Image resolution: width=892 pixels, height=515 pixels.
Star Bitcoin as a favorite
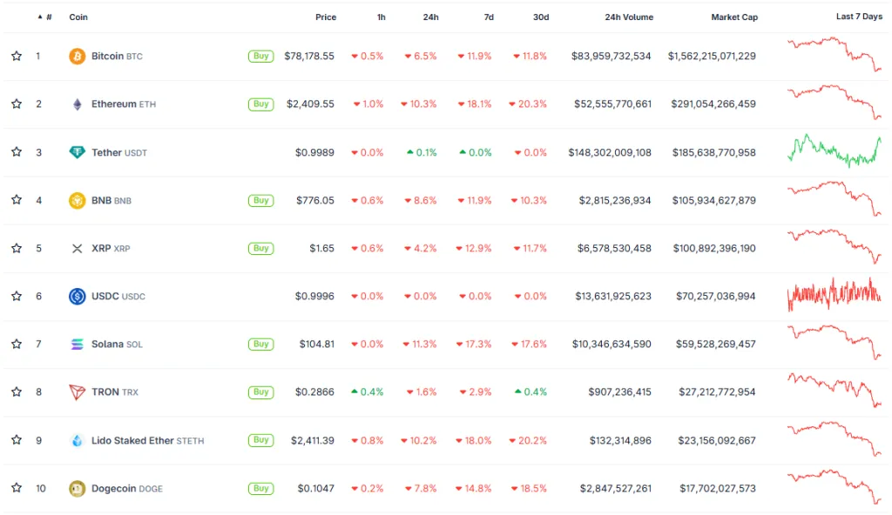coord(17,57)
